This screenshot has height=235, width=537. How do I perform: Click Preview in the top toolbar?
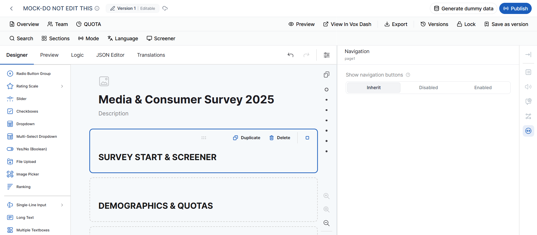302,24
